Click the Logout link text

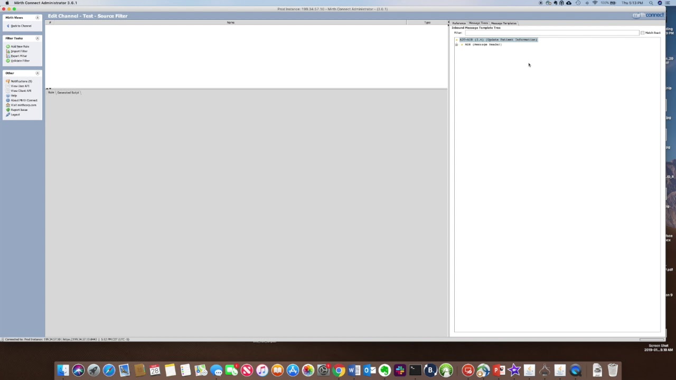click(15, 115)
